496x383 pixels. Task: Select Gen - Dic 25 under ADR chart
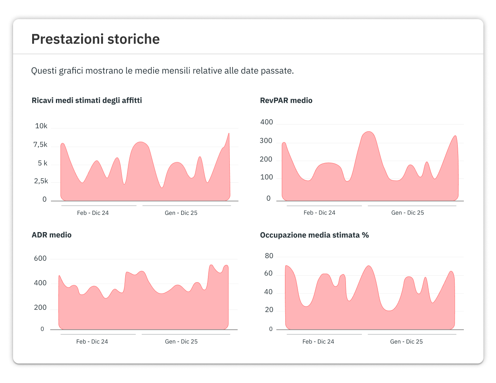pos(181,342)
